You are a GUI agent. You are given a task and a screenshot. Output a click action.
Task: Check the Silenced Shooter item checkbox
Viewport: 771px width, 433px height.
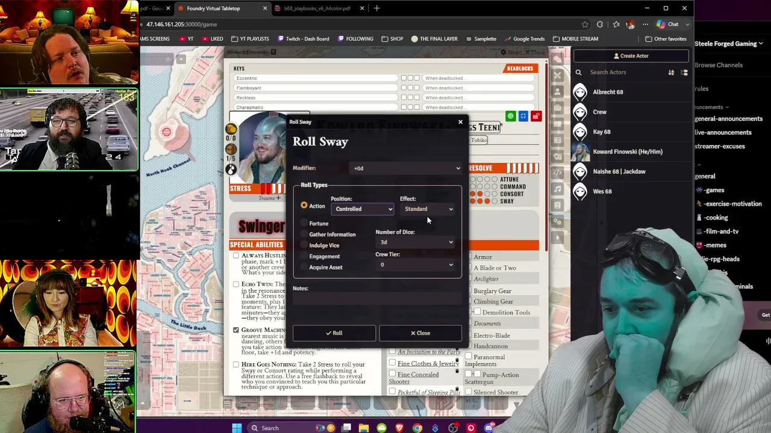tap(469, 392)
